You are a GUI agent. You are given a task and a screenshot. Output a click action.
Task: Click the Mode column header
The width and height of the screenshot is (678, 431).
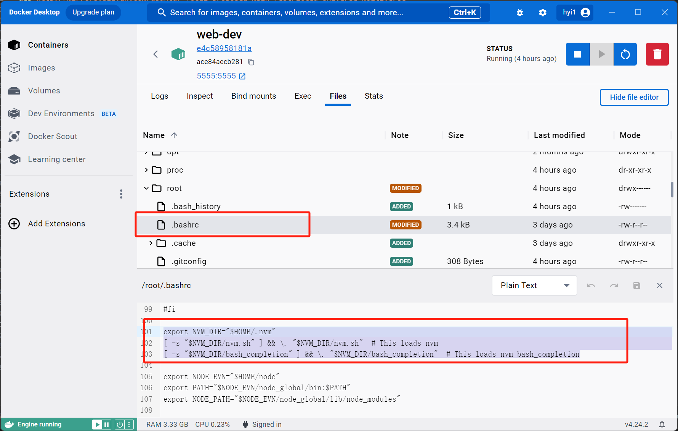(630, 135)
